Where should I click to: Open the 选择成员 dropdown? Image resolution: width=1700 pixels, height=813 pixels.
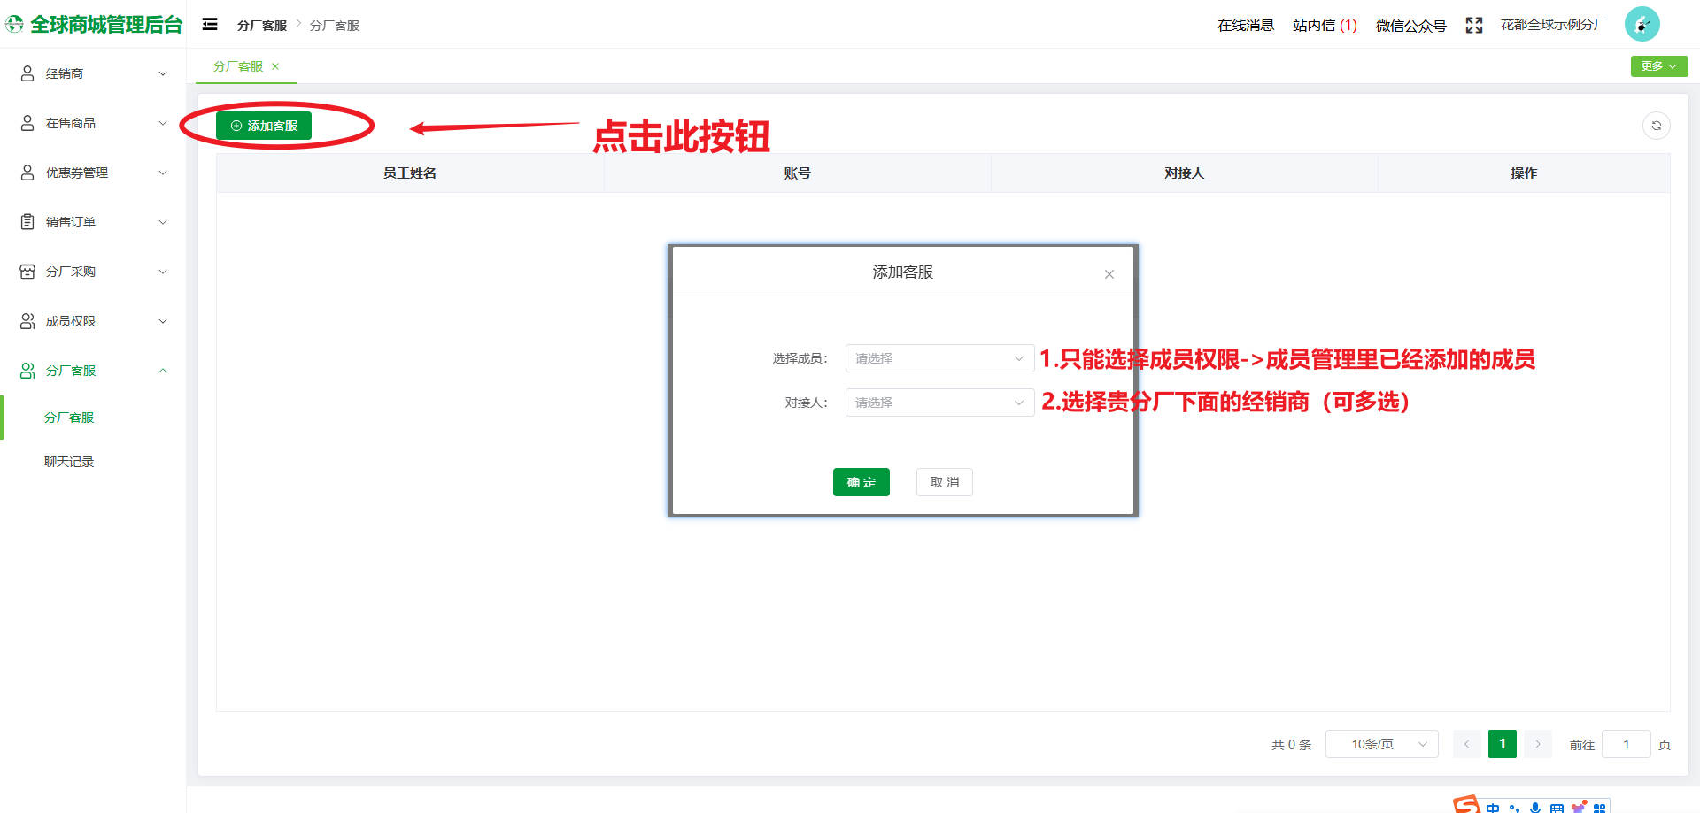[939, 358]
